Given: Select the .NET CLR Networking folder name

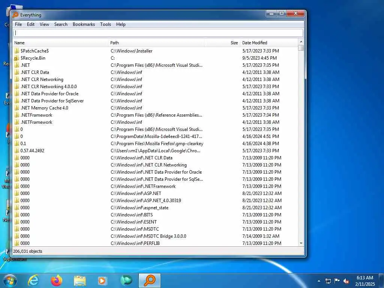Looking at the screenshot, I should 42,79.
